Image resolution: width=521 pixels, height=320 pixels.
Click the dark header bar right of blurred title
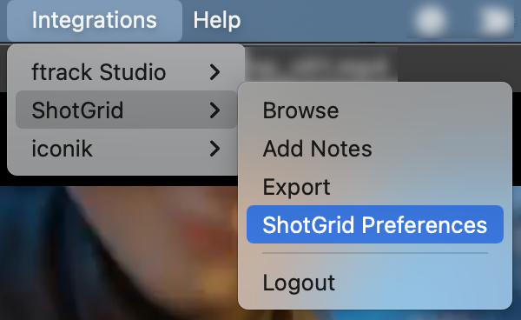[459, 63]
